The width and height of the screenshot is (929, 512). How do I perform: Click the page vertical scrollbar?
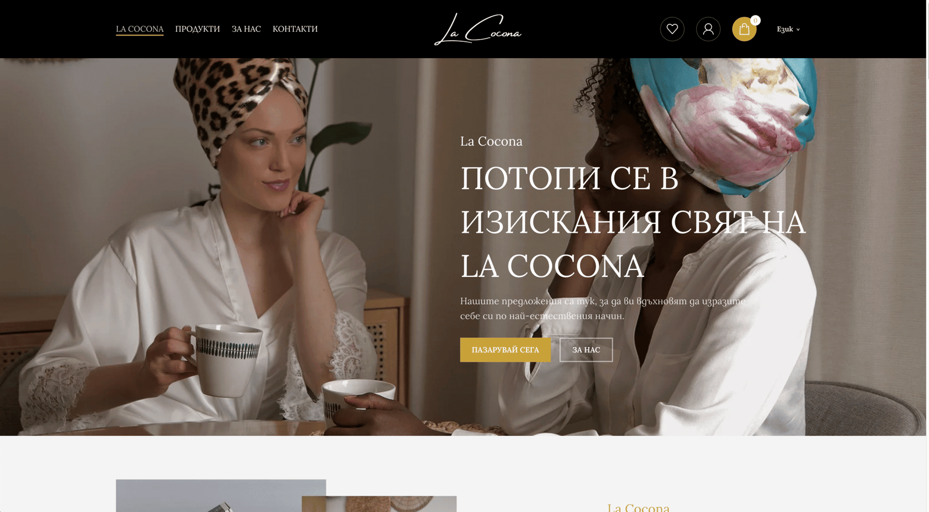pyautogui.click(x=927, y=256)
